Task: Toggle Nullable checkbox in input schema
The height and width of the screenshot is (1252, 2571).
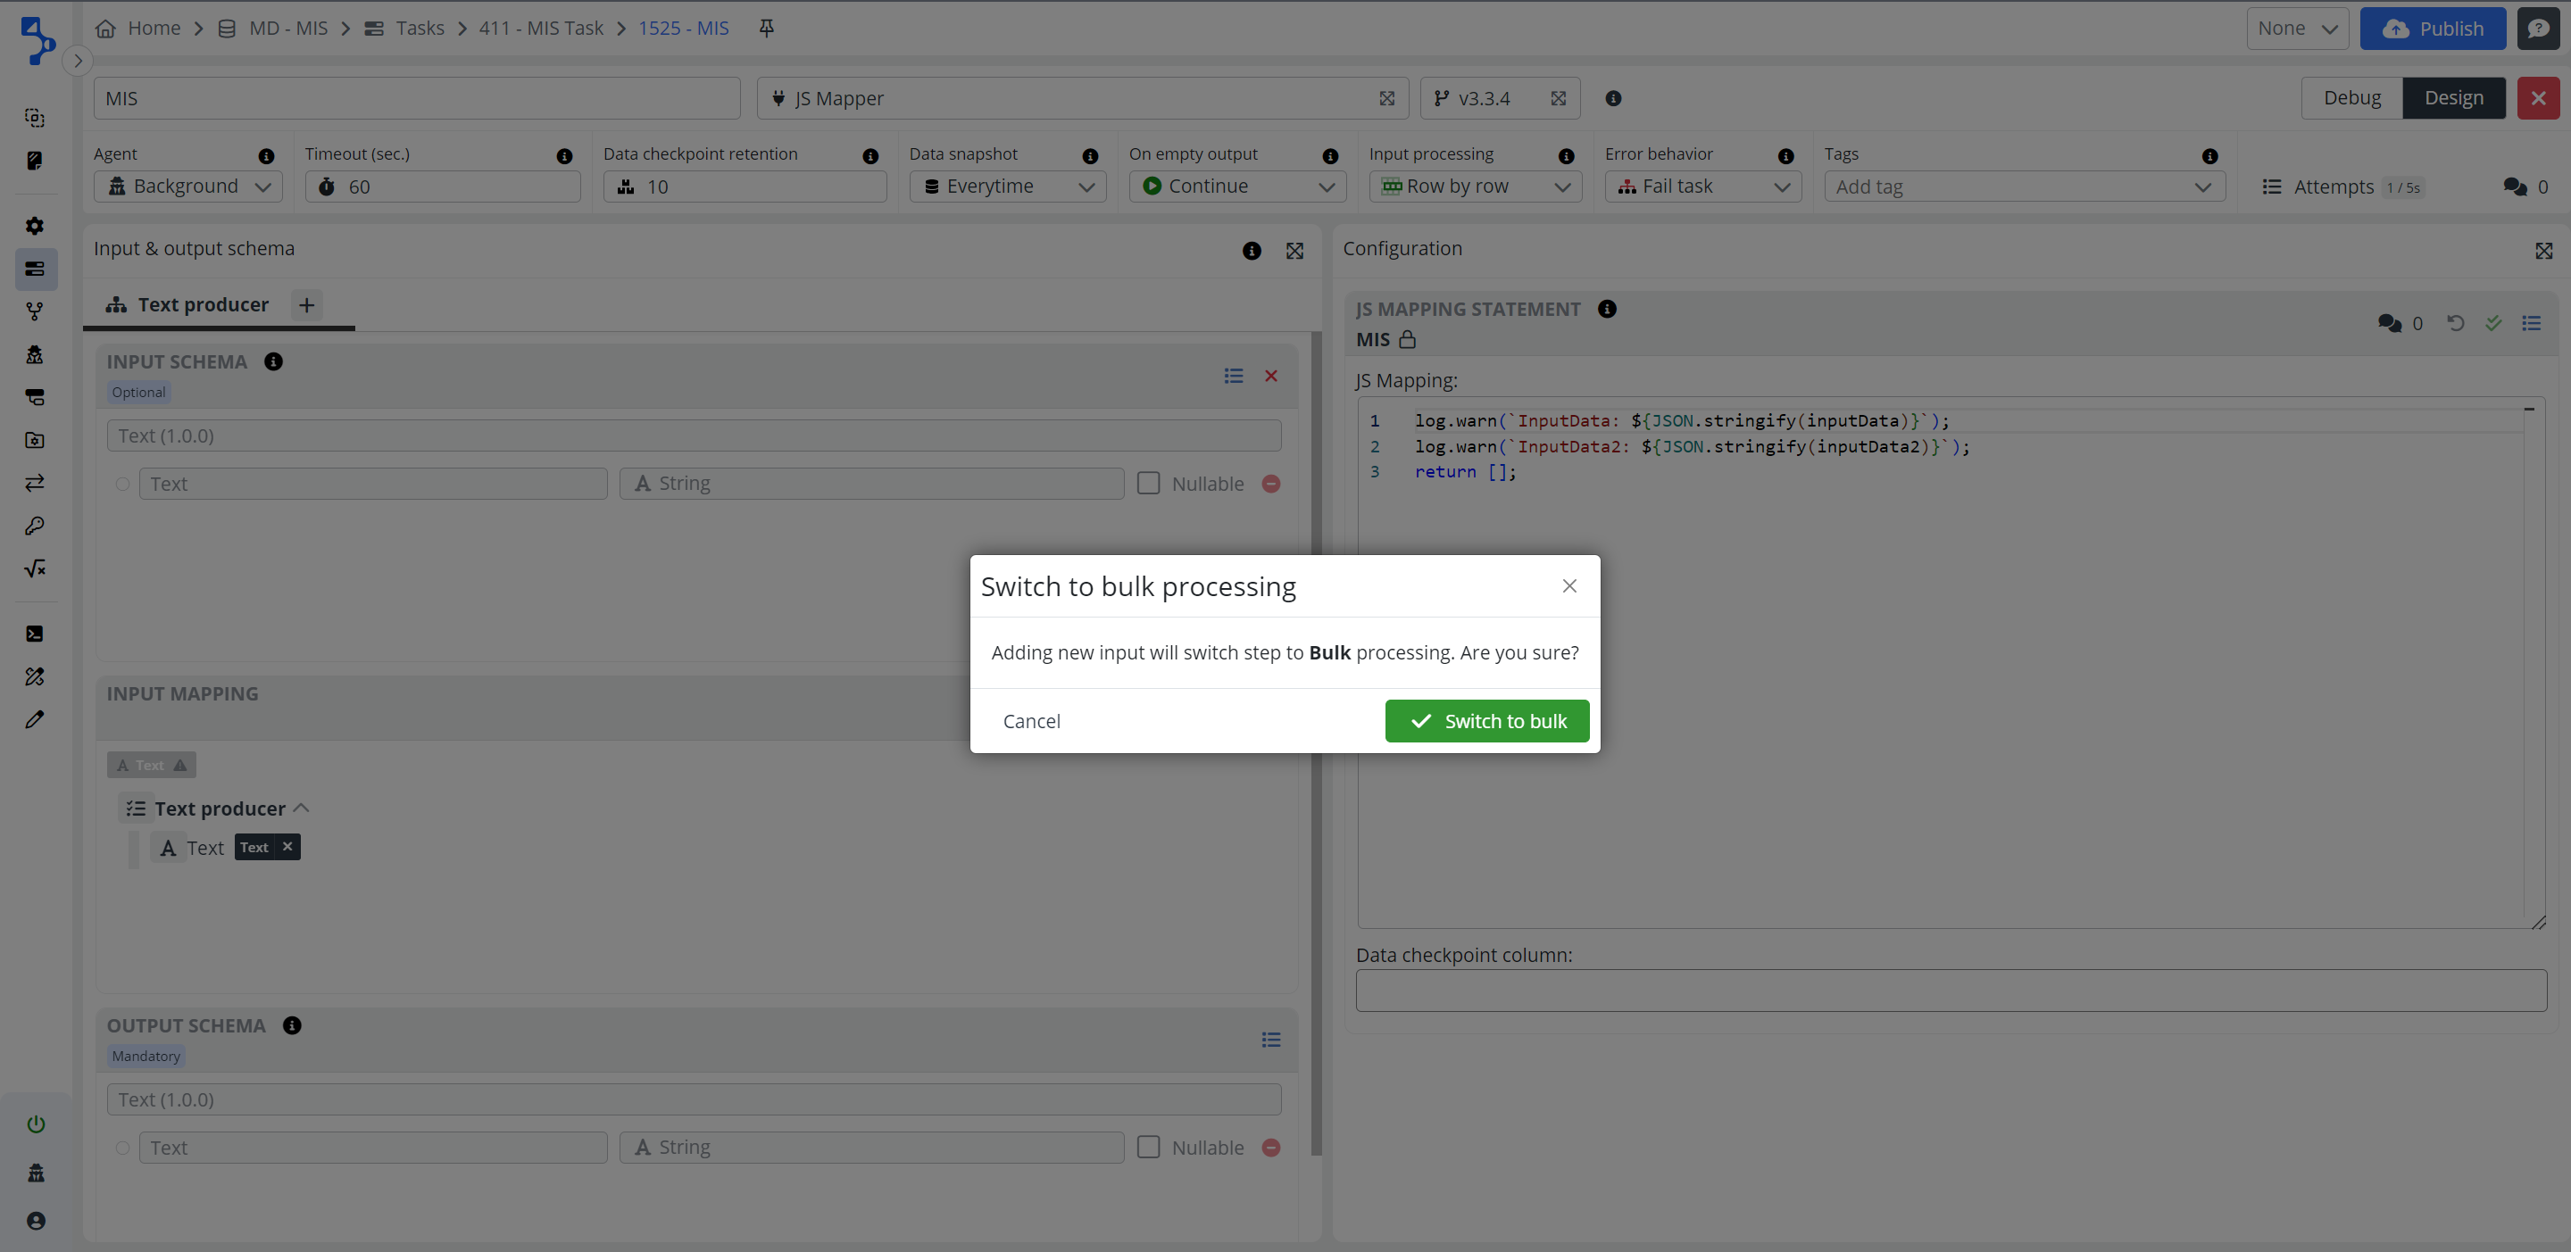Action: (1149, 483)
